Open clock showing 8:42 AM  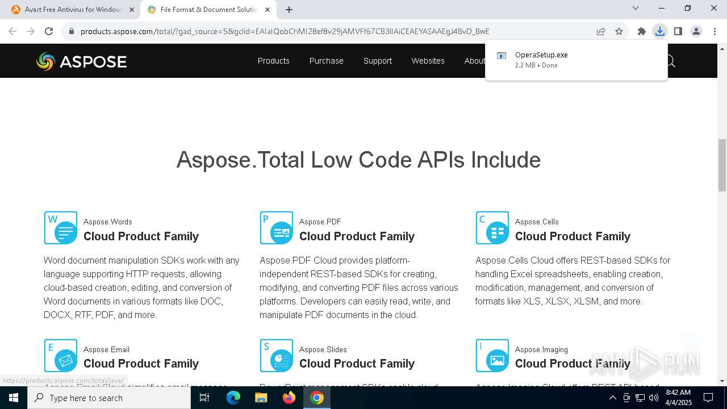pos(678,398)
